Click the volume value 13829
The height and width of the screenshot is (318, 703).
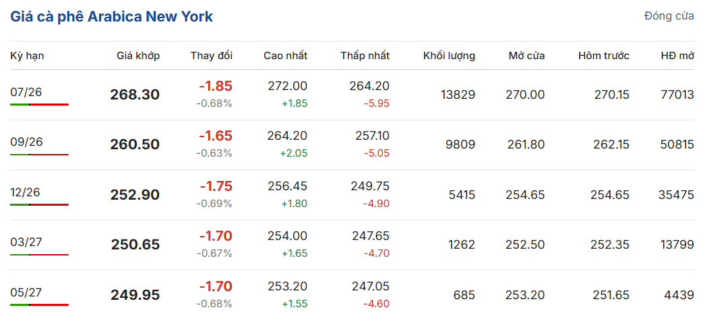tap(456, 95)
